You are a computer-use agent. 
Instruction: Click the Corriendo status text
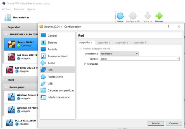26,46
